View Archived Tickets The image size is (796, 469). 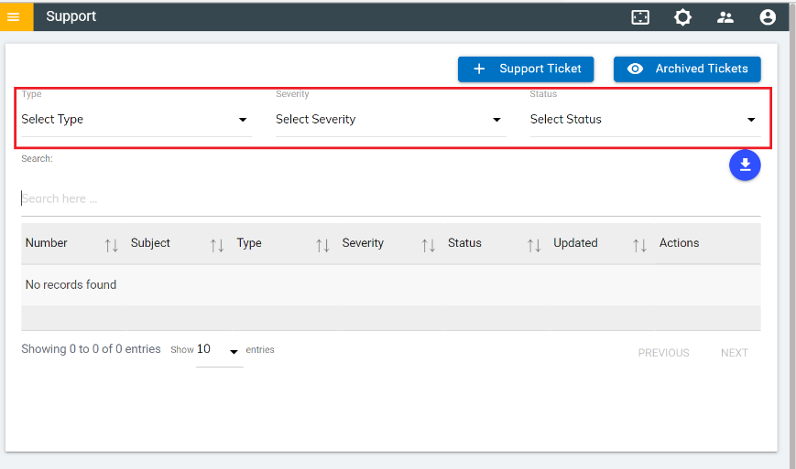tap(687, 69)
